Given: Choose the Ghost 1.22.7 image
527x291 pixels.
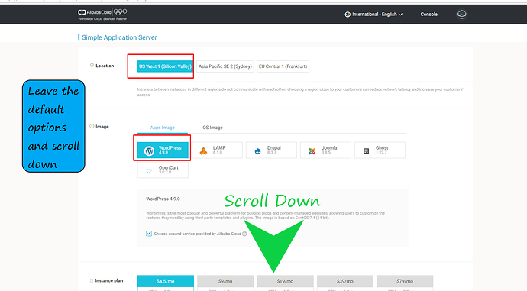Looking at the screenshot, I should tap(380, 150).
